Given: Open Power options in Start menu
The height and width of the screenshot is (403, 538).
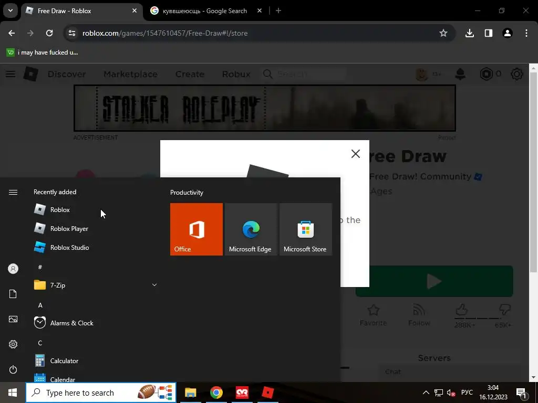Looking at the screenshot, I should coord(13,369).
